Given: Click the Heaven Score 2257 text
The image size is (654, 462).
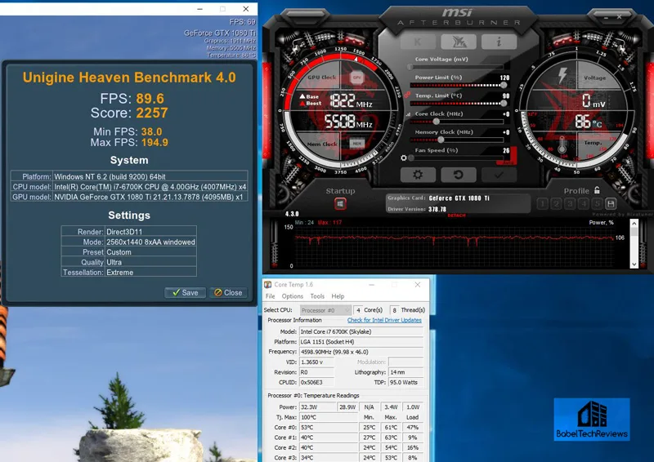Looking at the screenshot, I should [x=129, y=113].
